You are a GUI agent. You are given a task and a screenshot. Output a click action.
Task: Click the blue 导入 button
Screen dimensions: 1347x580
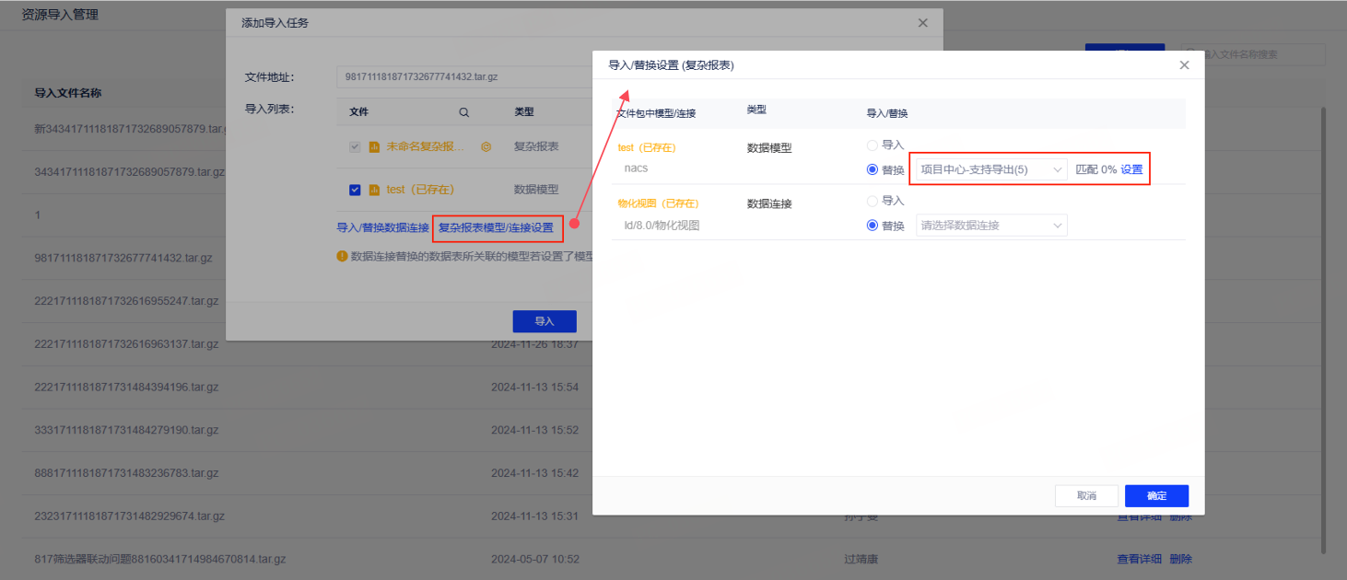click(545, 321)
